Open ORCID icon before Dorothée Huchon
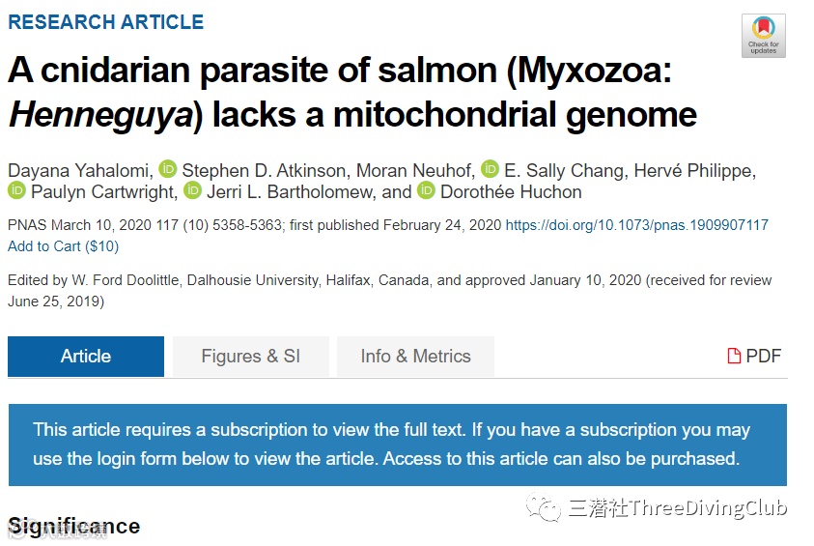This screenshot has height=546, width=814. click(426, 191)
